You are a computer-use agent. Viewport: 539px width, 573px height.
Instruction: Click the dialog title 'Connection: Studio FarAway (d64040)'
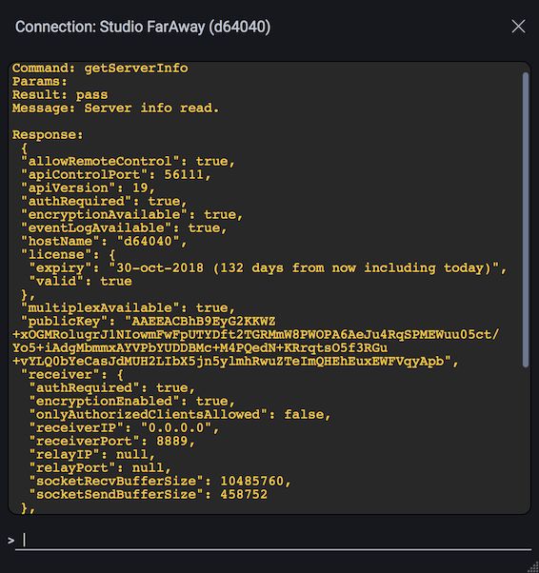coord(143,27)
